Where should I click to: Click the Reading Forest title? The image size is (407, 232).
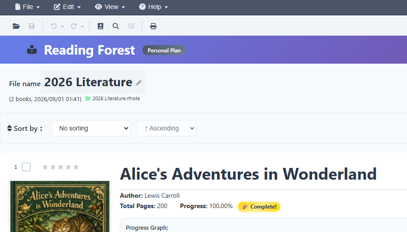click(90, 50)
